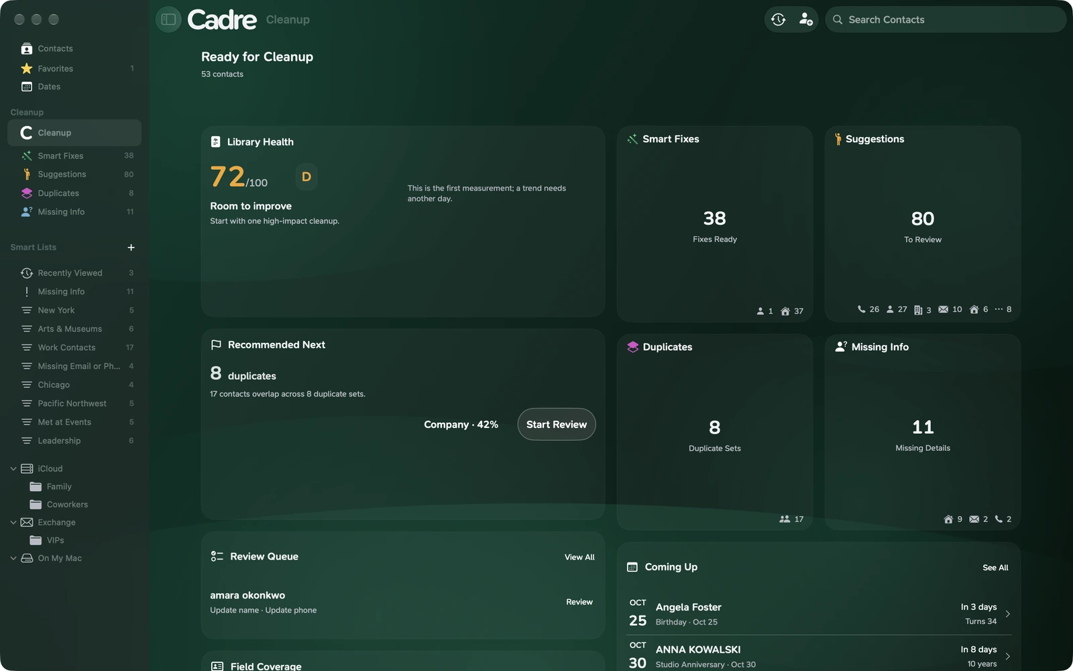1073x671 pixels.
Task: Click the 'Company · 42%' label
Action: tap(461, 425)
